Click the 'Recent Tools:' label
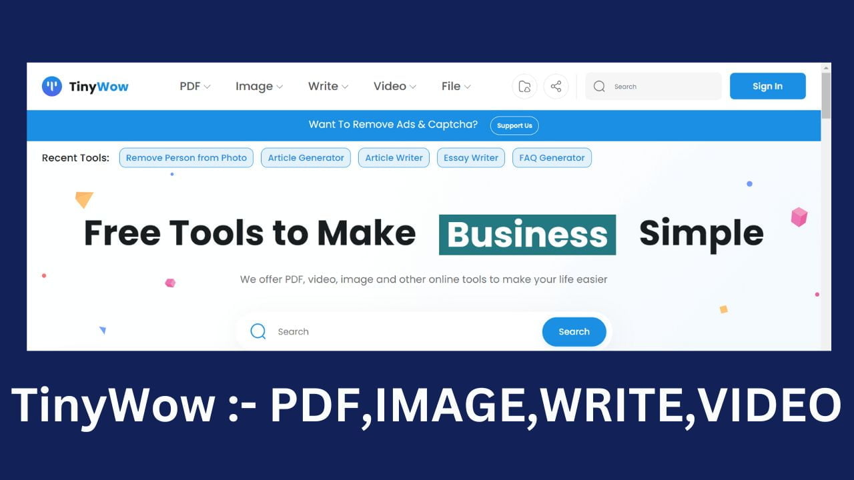The image size is (854, 480). 75,158
